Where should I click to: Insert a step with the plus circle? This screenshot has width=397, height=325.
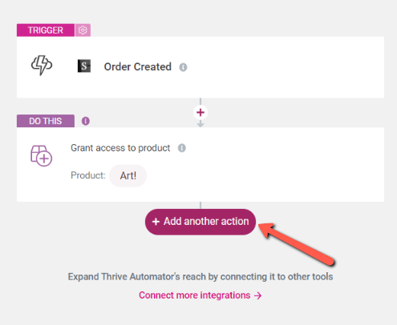tap(201, 112)
